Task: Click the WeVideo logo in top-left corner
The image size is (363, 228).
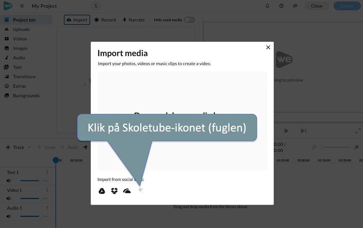Action: point(8,5)
